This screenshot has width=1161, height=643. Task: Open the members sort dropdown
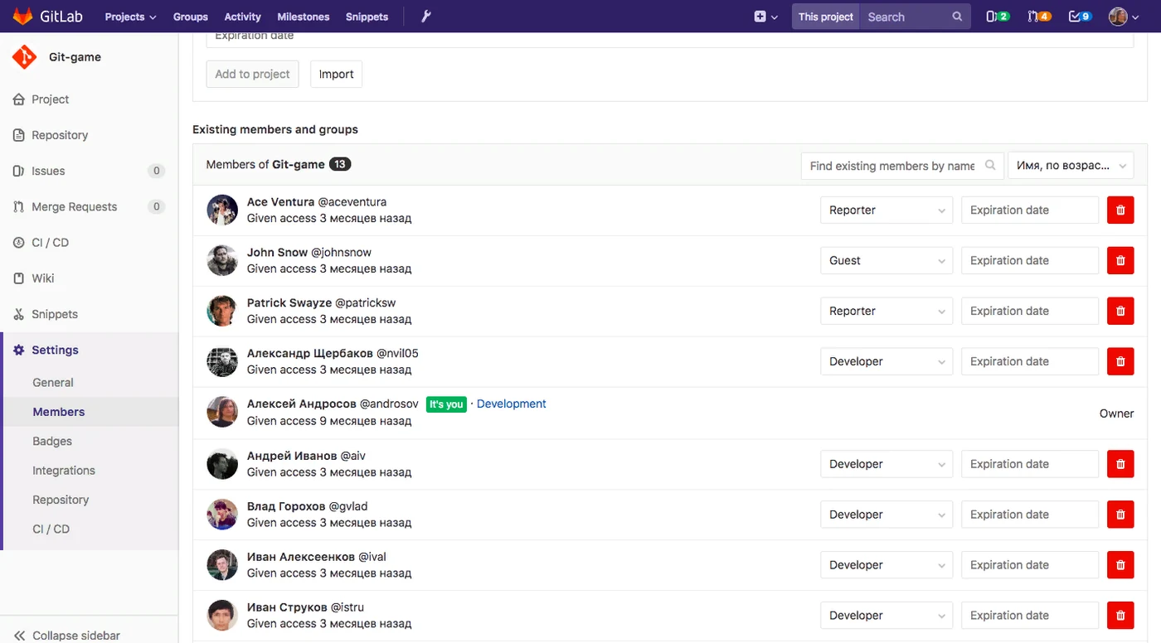click(x=1071, y=166)
